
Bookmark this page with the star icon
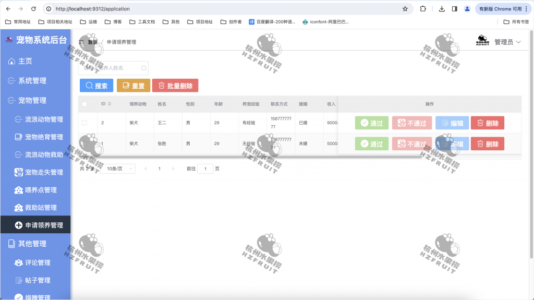405,9
